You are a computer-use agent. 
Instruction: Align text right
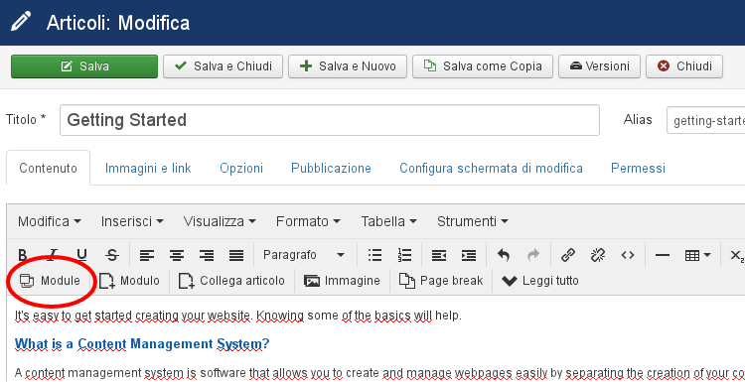[207, 256]
